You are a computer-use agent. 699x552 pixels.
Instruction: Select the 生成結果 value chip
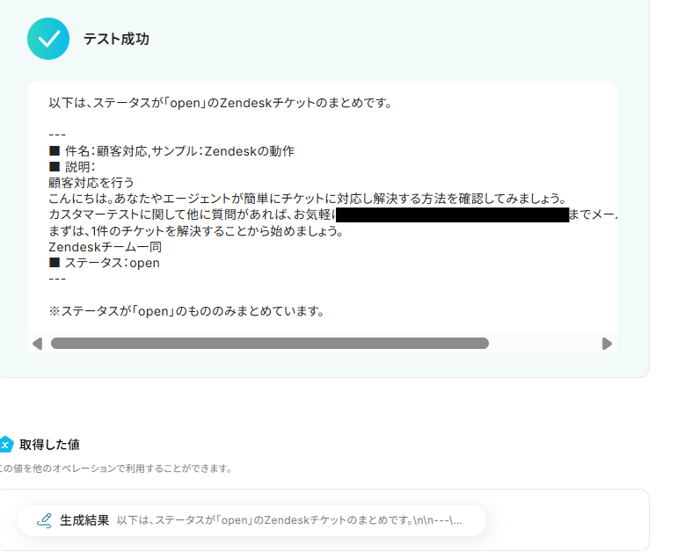tap(251, 520)
